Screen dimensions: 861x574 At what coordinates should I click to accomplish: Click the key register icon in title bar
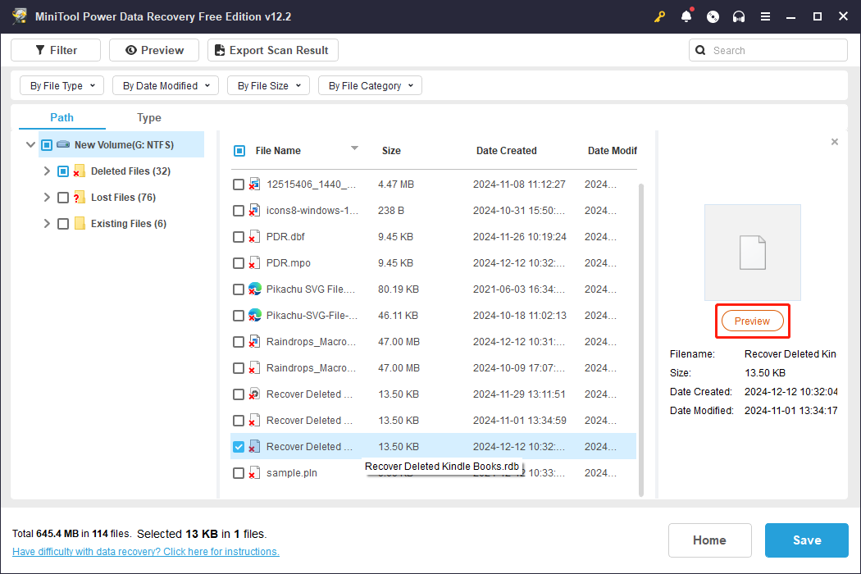pos(659,16)
